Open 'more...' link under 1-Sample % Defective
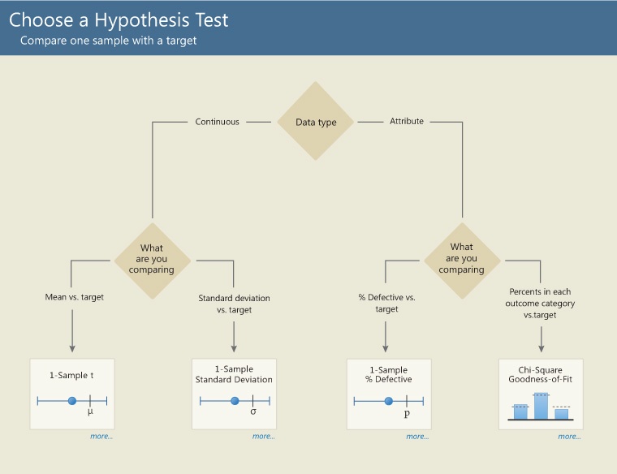This screenshot has width=617, height=474. click(x=417, y=437)
